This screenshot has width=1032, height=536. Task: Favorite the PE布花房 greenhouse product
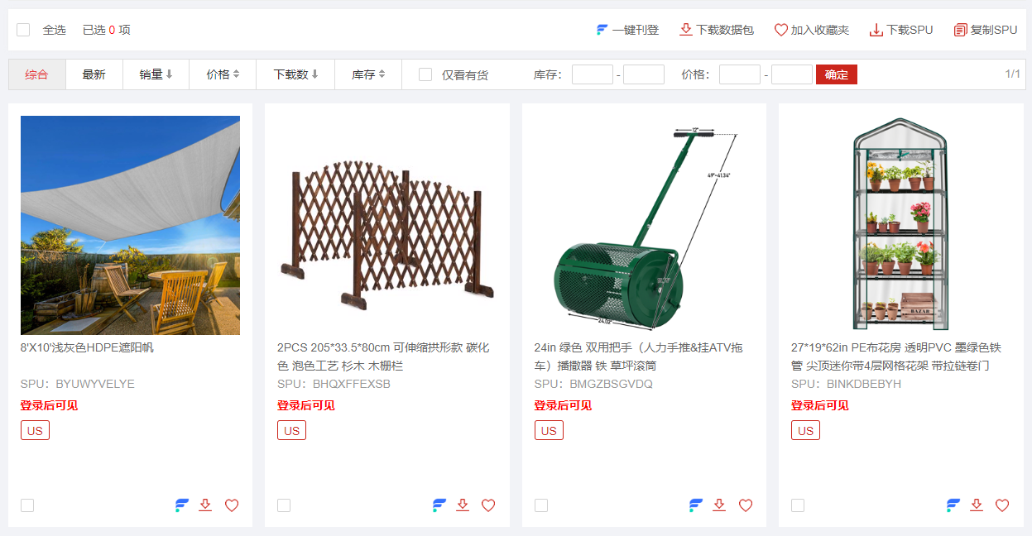(1002, 505)
